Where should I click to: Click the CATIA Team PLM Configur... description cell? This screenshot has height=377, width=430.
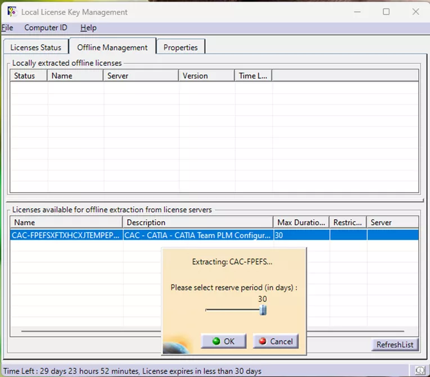click(x=198, y=235)
